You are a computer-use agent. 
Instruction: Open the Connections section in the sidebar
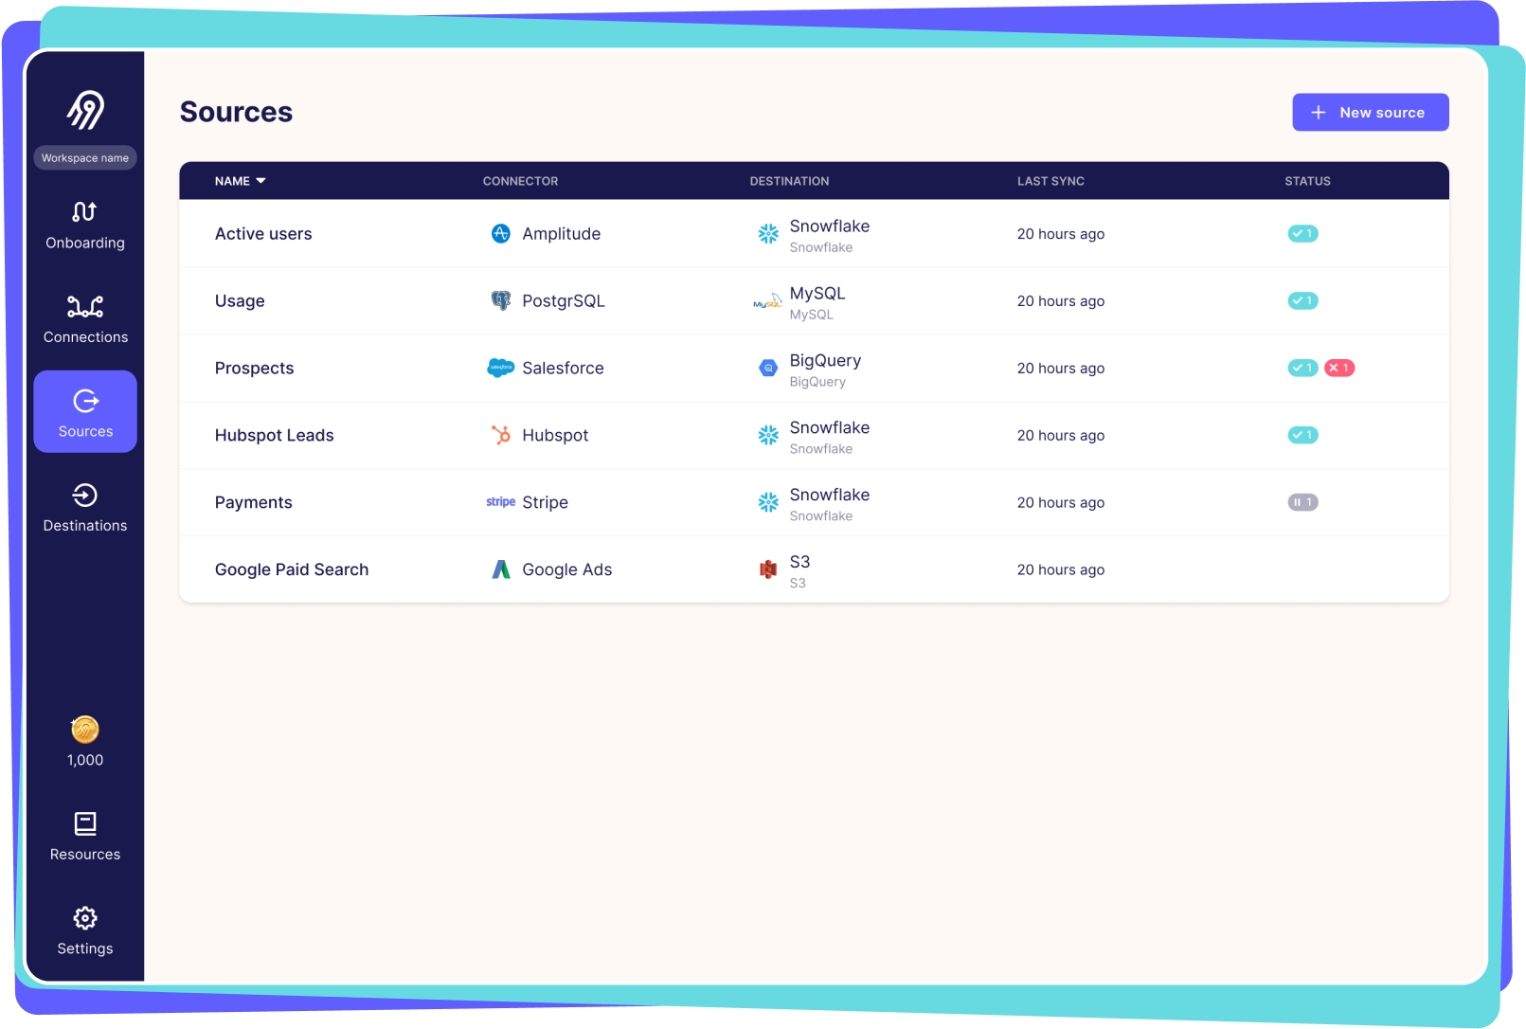[x=85, y=319]
